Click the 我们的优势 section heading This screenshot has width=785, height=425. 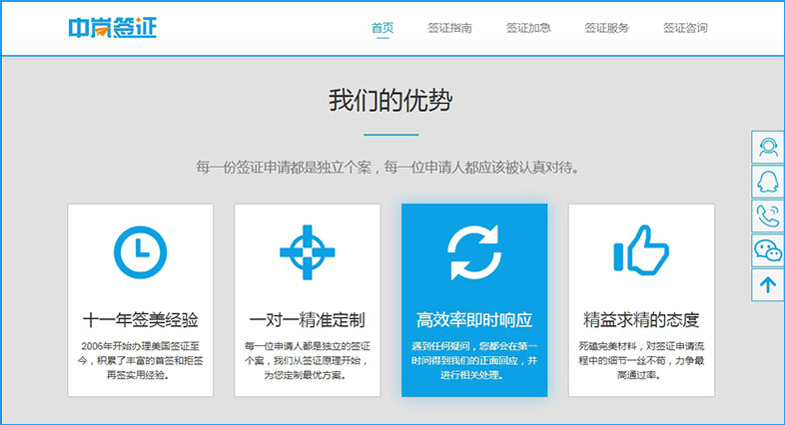click(391, 102)
